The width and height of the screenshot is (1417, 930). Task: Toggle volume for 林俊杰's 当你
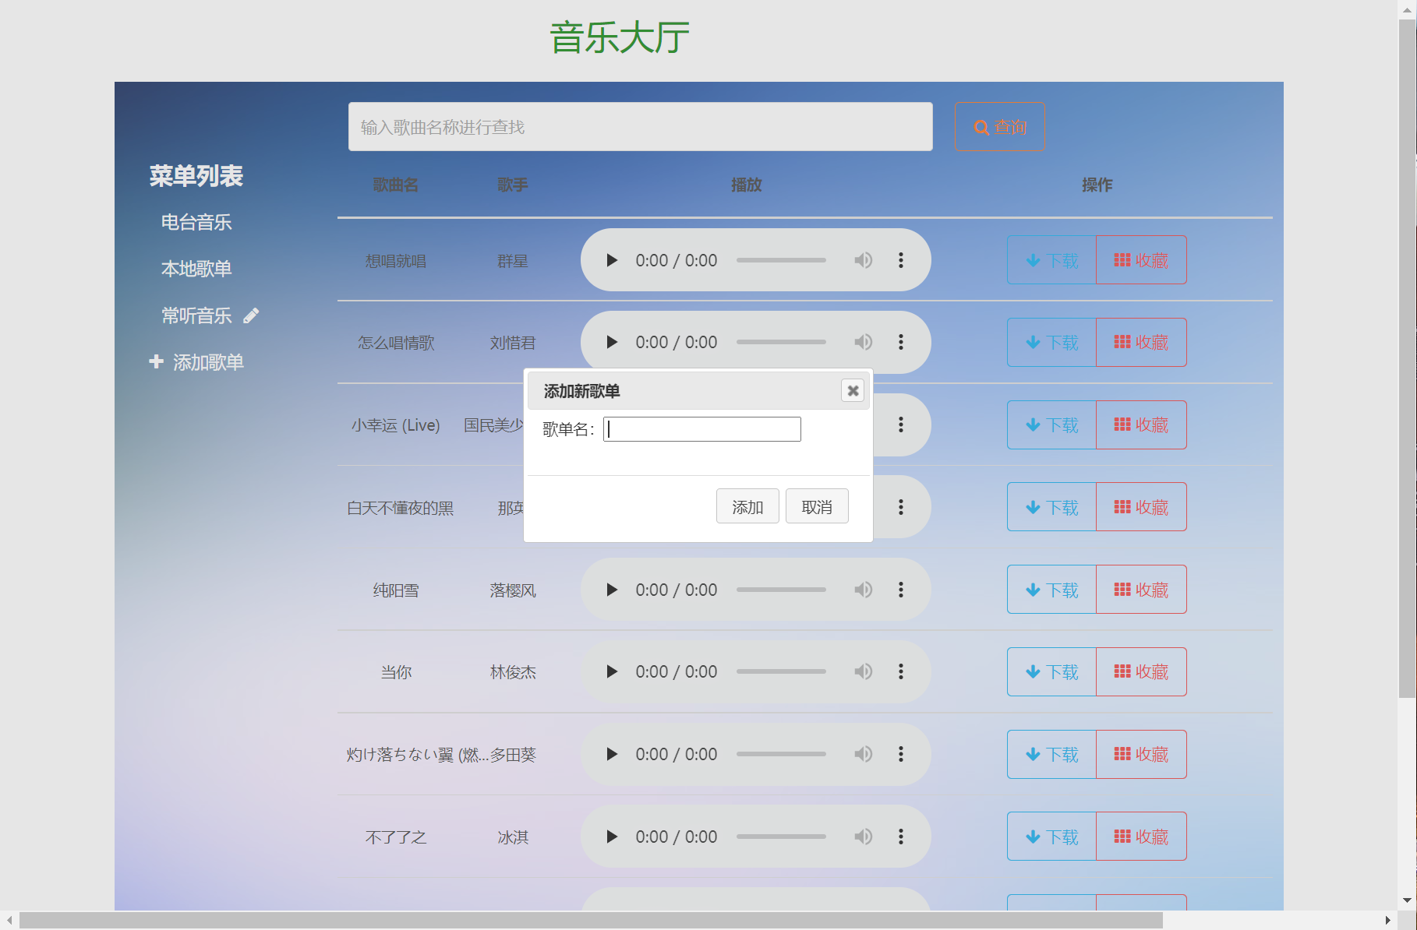click(863, 671)
